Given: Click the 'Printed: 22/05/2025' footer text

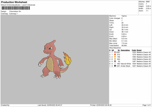Looking at the screenshot, I should click(x=101, y=105).
